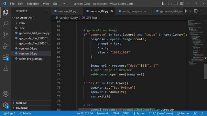
Task: Toggle primary side bar layout icon
Action: coord(163,4)
